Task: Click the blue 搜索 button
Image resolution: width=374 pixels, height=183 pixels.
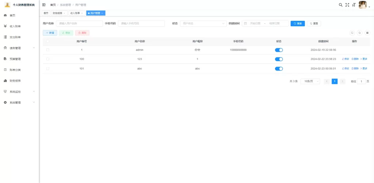Action: coord(298,23)
